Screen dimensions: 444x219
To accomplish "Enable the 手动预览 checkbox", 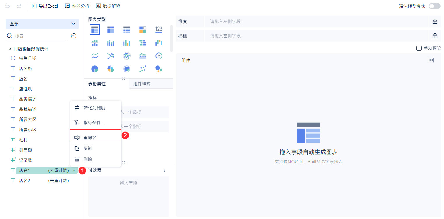I will [x=419, y=48].
